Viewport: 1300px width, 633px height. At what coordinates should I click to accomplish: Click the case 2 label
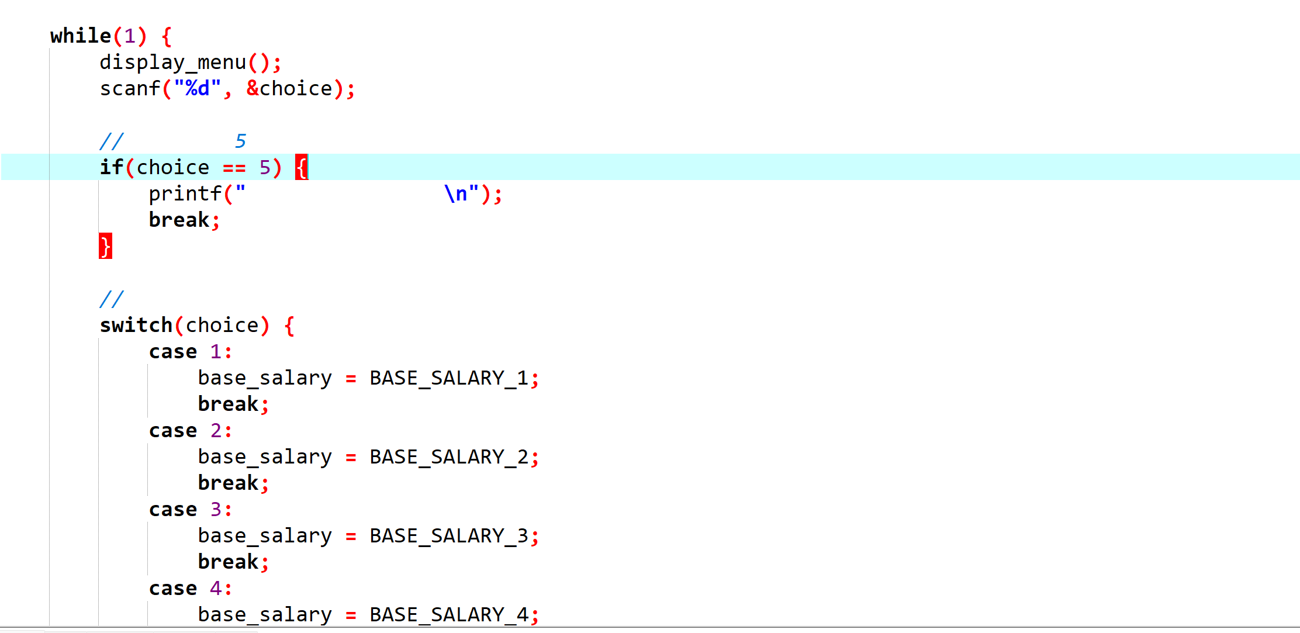189,431
